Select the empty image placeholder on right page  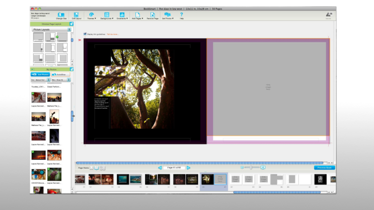point(268,87)
